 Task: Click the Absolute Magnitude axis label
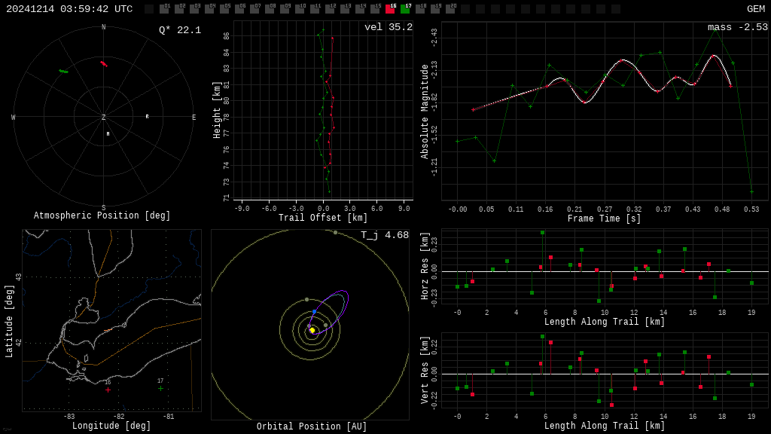(425, 112)
